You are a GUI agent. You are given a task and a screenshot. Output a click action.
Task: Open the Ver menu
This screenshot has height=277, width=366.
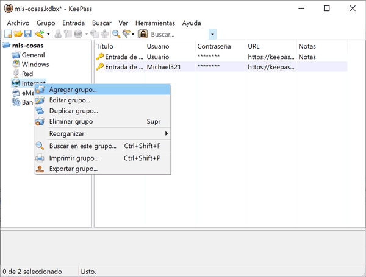(123, 23)
